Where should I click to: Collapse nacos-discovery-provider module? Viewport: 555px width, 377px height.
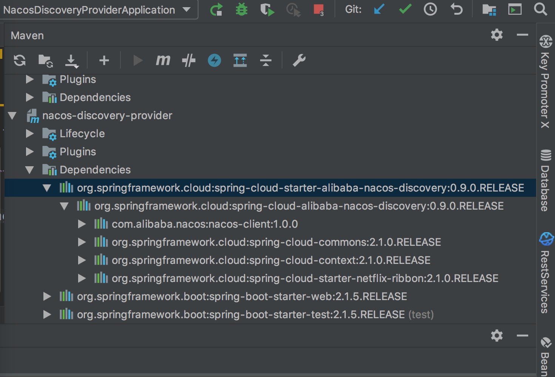point(12,115)
